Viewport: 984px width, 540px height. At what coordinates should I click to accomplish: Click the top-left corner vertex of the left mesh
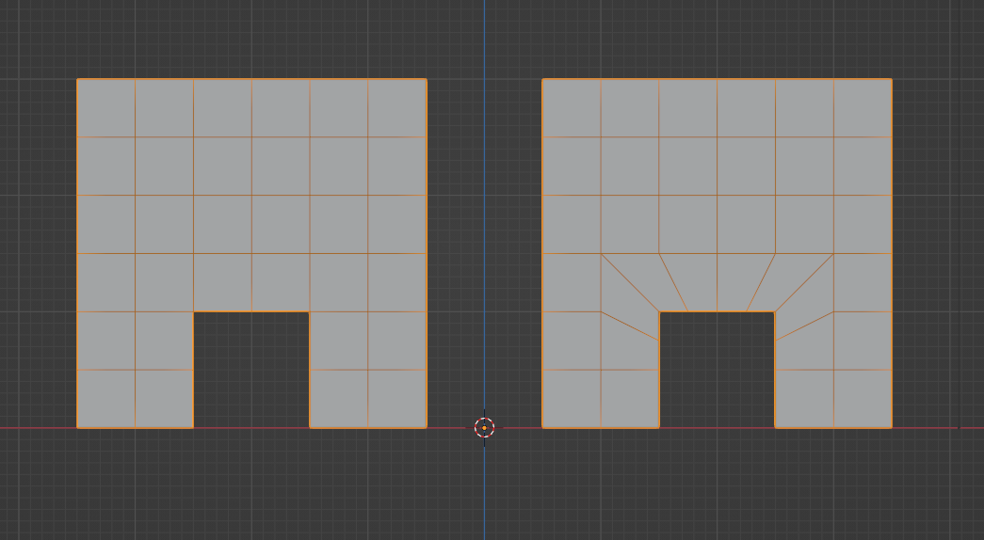click(x=77, y=79)
